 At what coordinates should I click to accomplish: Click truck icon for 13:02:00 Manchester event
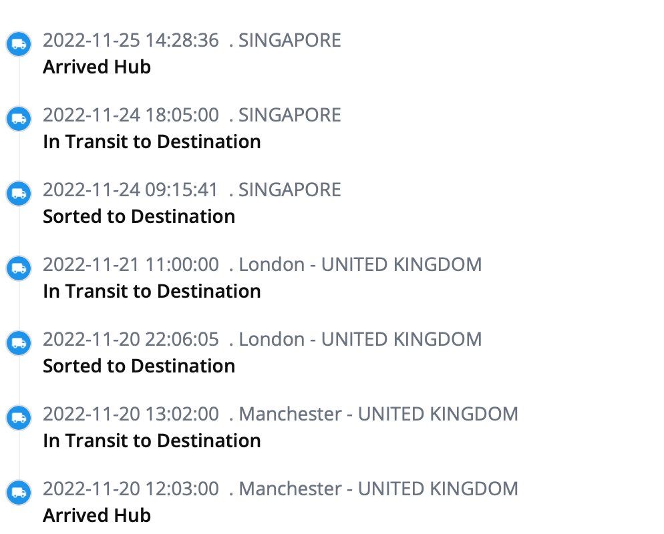pos(19,418)
